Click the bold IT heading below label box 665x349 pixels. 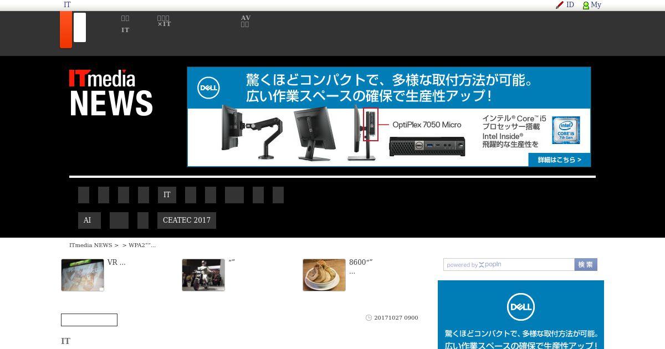[65, 341]
